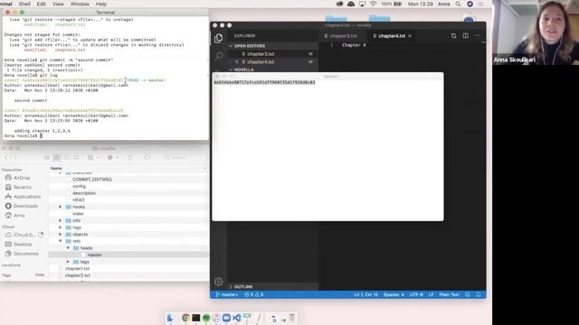The image size is (579, 325).
Task: Expand the tags folder in Finder
Action: pyautogui.click(x=68, y=262)
